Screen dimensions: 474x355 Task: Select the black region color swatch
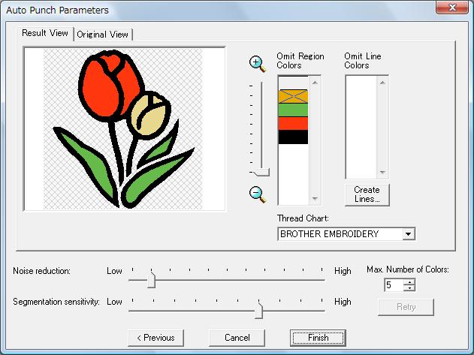click(293, 137)
